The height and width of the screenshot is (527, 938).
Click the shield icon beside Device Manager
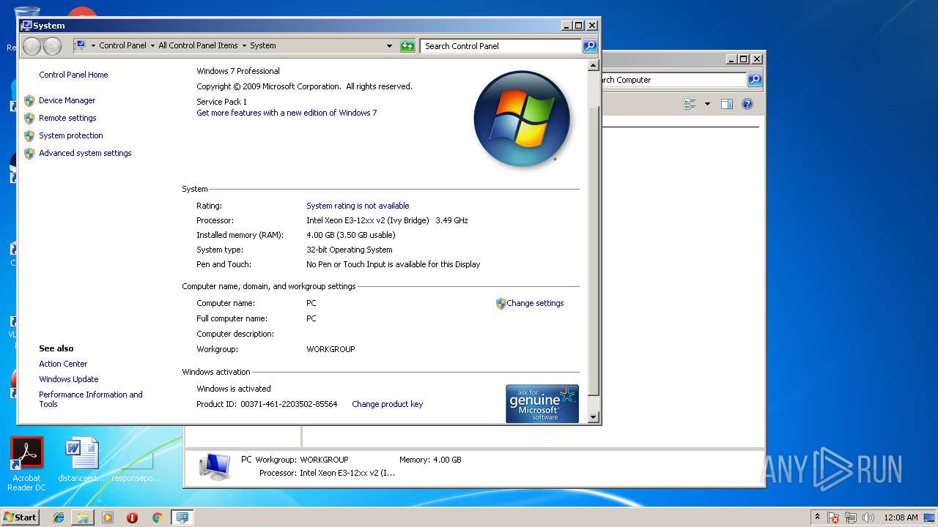pos(29,101)
